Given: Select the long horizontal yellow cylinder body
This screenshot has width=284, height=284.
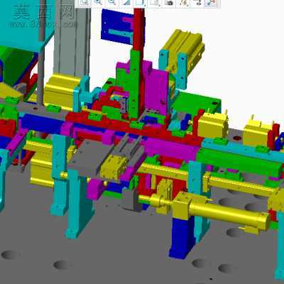Looking at the screenshot, I should click(x=229, y=214).
